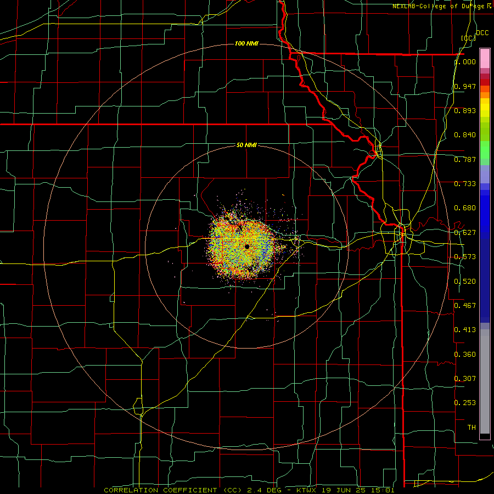
Task: Click the "19 JUN 25 15:01" timestamp
Action: [358, 490]
